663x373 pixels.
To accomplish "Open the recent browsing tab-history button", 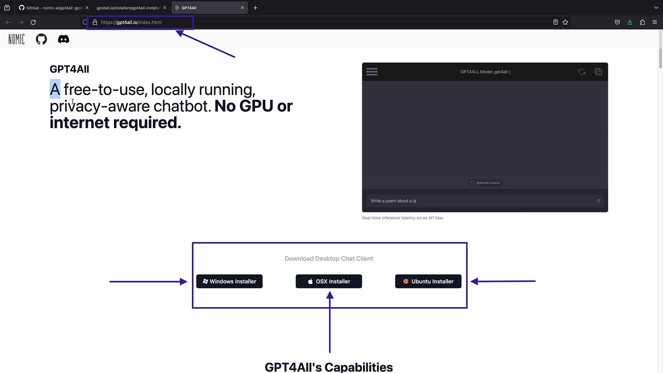I will 7,7.
